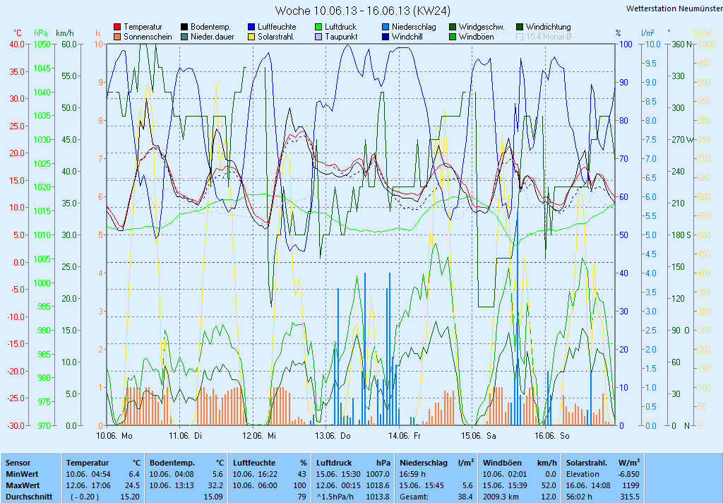Click the Nieder.dauer legend marker
The width and height of the screenshot is (723, 503).
[x=184, y=37]
